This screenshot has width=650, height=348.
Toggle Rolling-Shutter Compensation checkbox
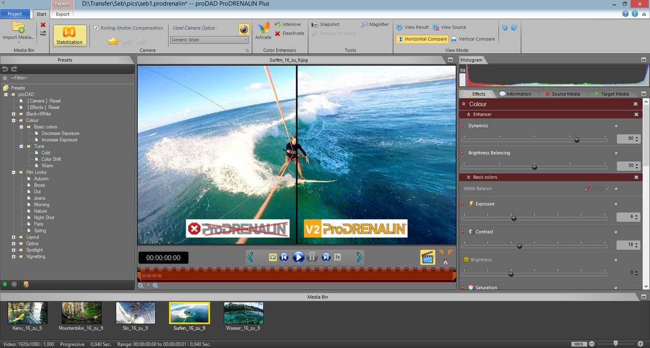click(x=96, y=28)
